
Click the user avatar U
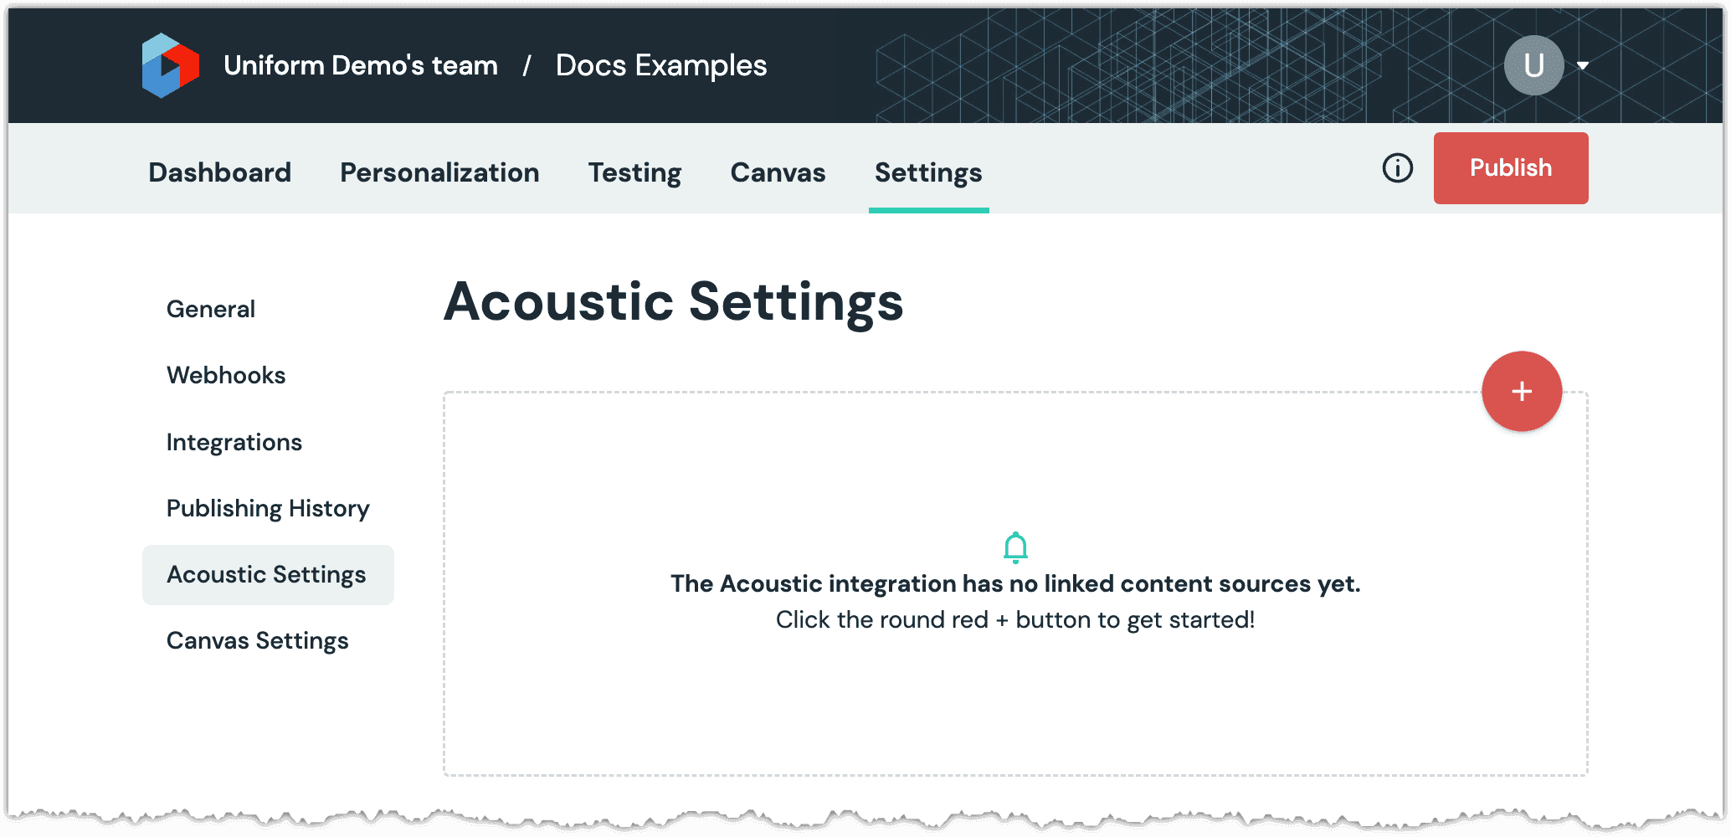click(x=1533, y=65)
